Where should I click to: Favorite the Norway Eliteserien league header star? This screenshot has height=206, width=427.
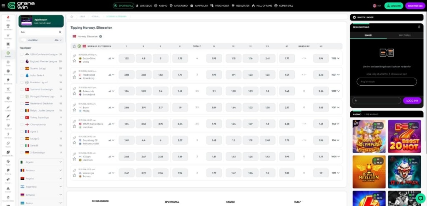[x=74, y=46]
